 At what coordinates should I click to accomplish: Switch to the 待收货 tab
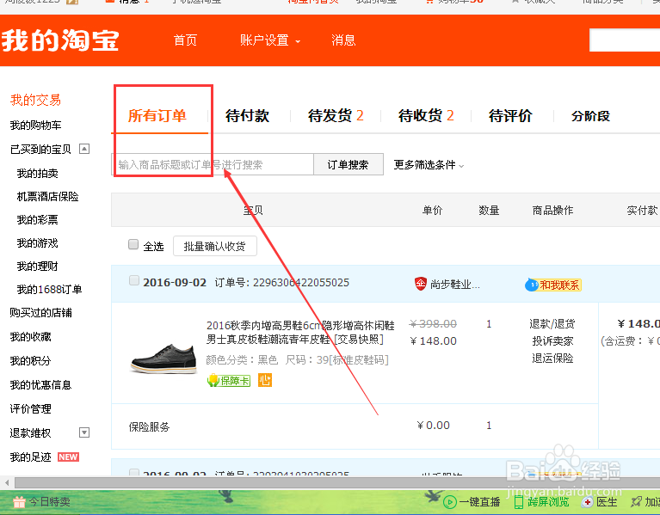tap(426, 115)
